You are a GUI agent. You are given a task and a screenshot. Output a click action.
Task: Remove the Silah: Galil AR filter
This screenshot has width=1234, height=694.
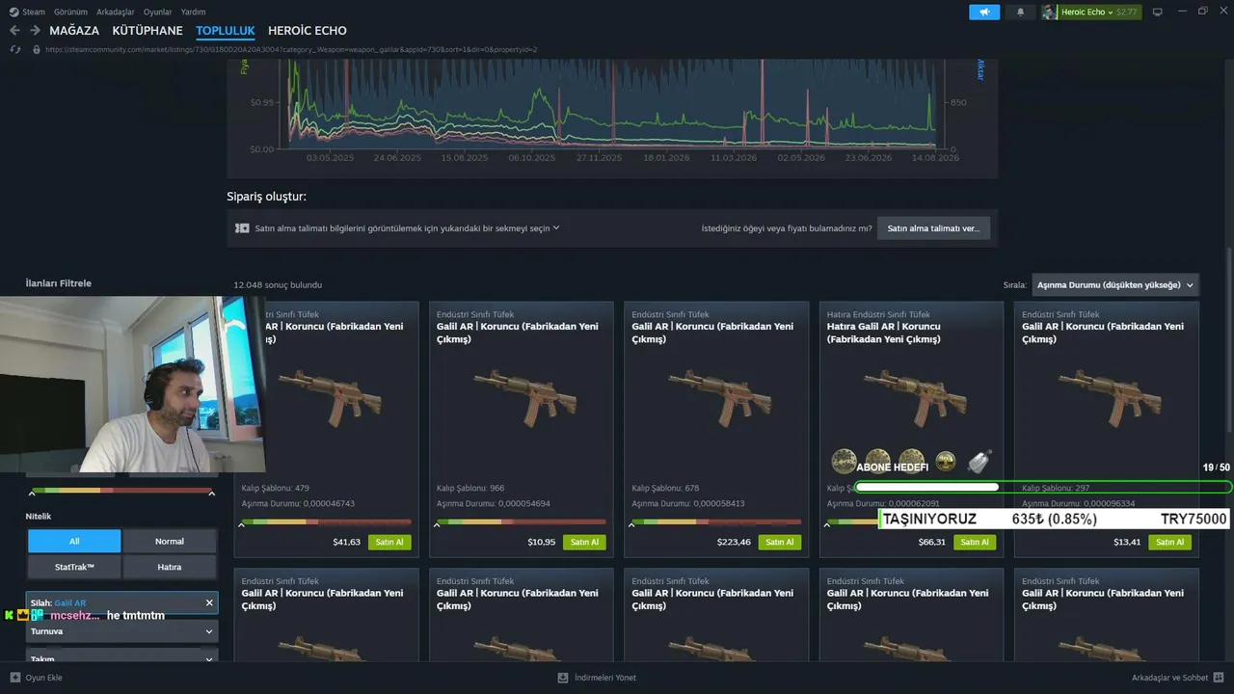point(209,602)
